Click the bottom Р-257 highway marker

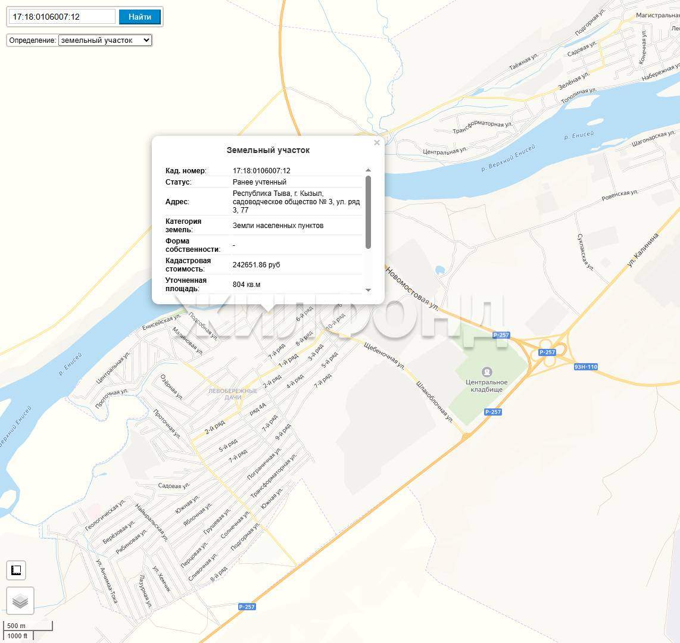point(247,607)
